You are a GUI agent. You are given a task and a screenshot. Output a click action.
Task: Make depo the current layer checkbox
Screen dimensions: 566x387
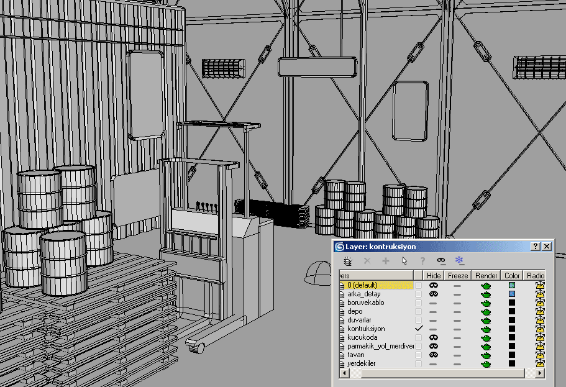(x=418, y=311)
